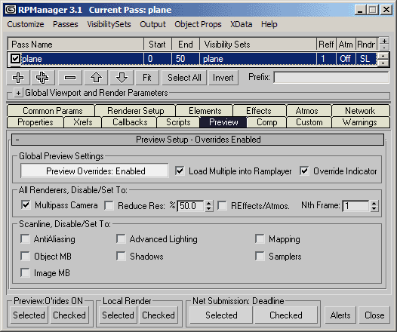Expand Global Viewport and Render Parameters
The image size is (397, 332).
pos(18,93)
